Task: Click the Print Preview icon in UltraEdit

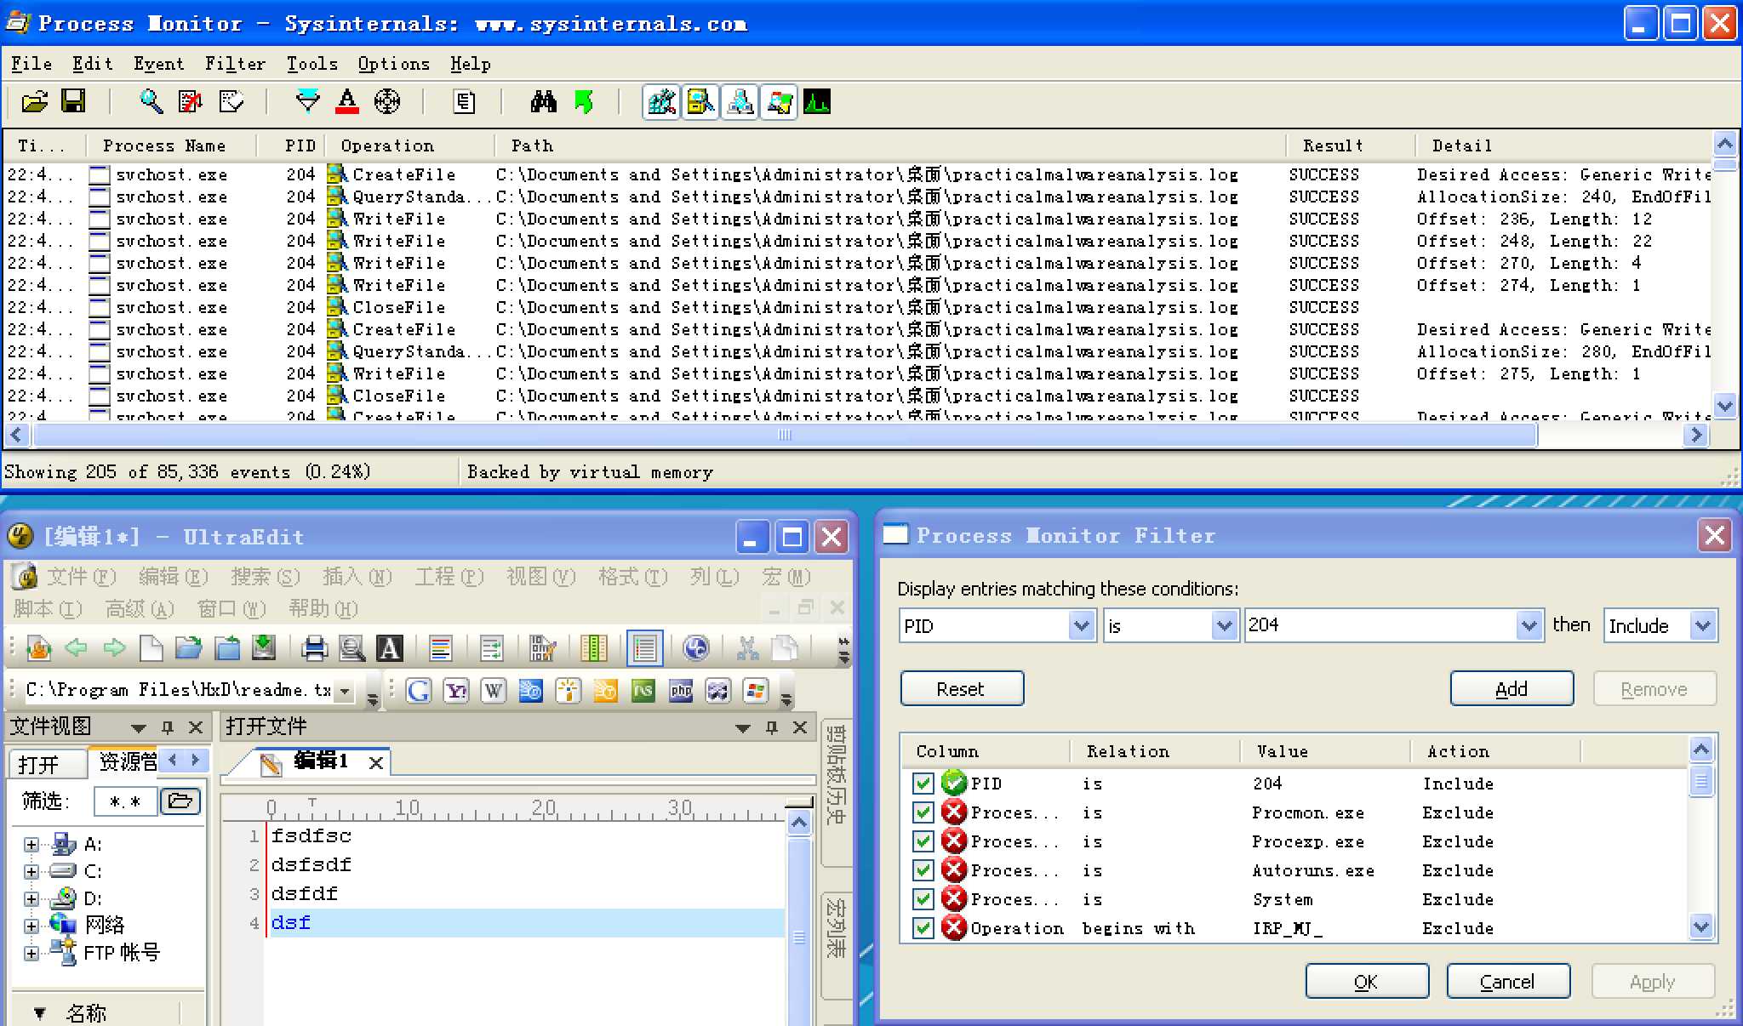Action: 351,648
